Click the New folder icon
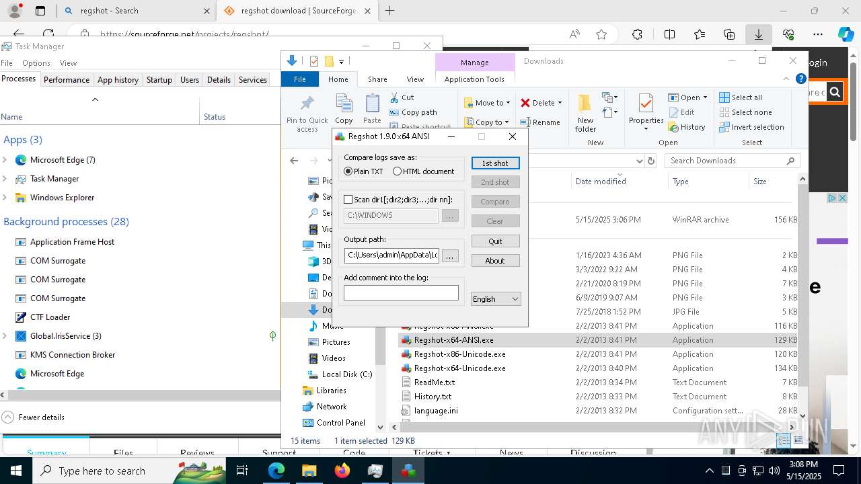Image resolution: width=861 pixels, height=484 pixels. (x=585, y=104)
